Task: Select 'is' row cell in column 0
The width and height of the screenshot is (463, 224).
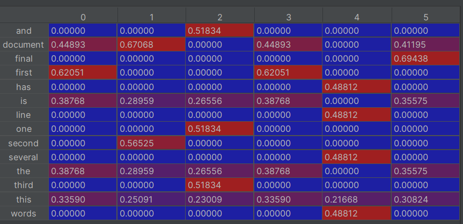Action: pyautogui.click(x=83, y=101)
